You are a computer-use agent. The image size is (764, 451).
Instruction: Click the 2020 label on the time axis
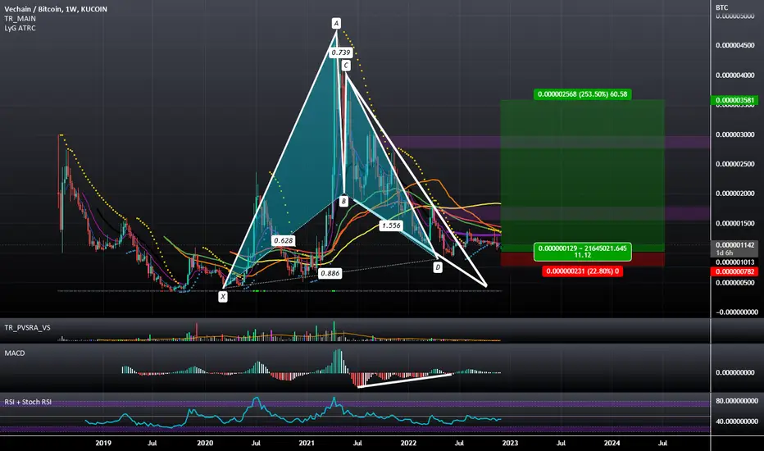coord(205,443)
